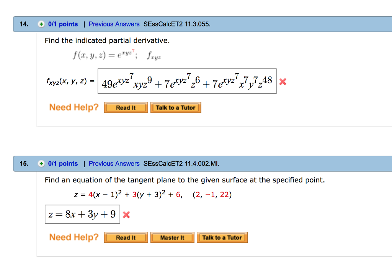392x262 pixels.
Task: Click the green plus icon beside question 15
Action: point(42,163)
